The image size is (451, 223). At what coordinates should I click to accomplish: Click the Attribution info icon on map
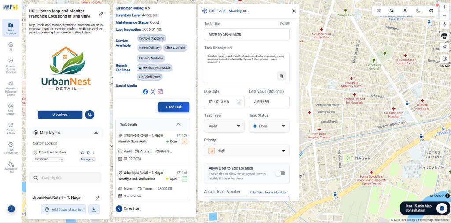pos(447,196)
